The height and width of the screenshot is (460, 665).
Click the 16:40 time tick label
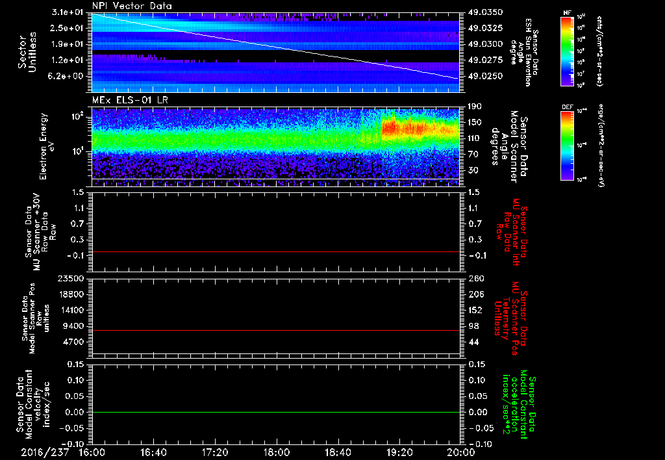(x=153, y=452)
